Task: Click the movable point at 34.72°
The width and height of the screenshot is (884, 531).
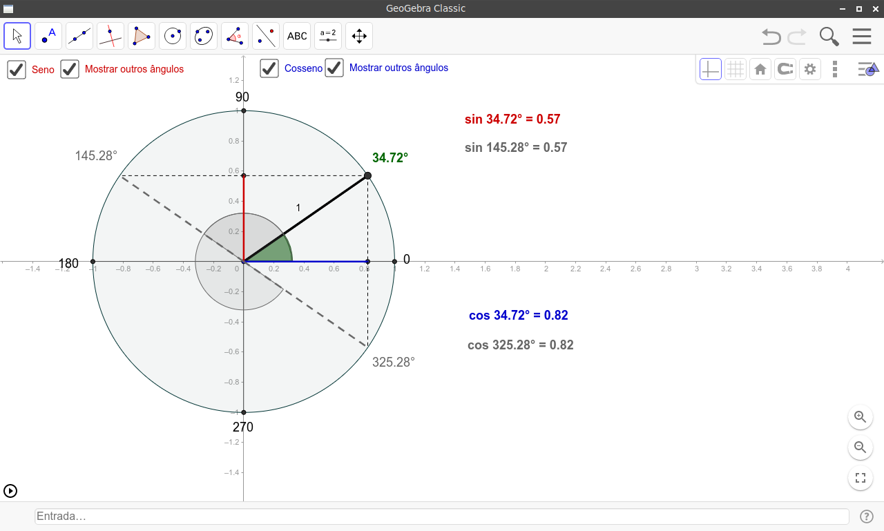Action: coord(367,176)
